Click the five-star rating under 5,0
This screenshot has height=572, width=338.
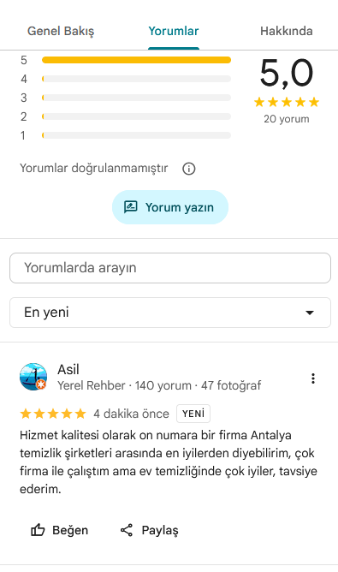point(287,102)
